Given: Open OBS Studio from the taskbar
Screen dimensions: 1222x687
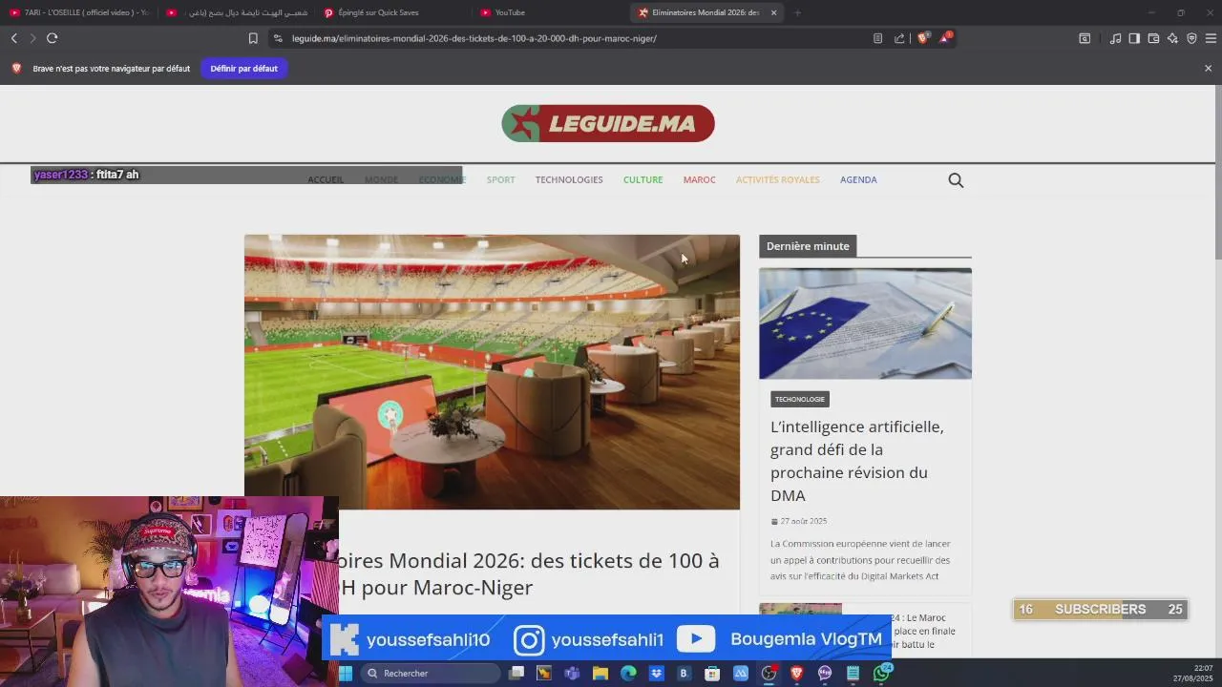Looking at the screenshot, I should coord(769,674).
